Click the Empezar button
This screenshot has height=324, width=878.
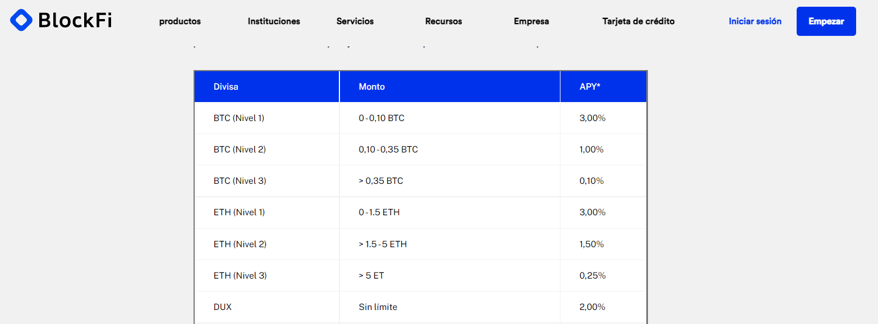point(826,21)
